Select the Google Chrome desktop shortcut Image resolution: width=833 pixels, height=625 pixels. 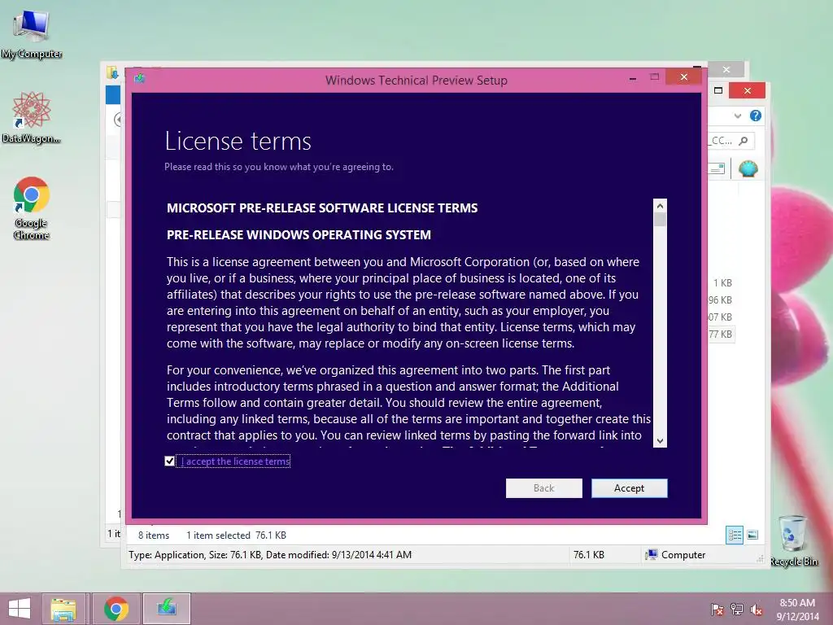pyautogui.click(x=31, y=208)
